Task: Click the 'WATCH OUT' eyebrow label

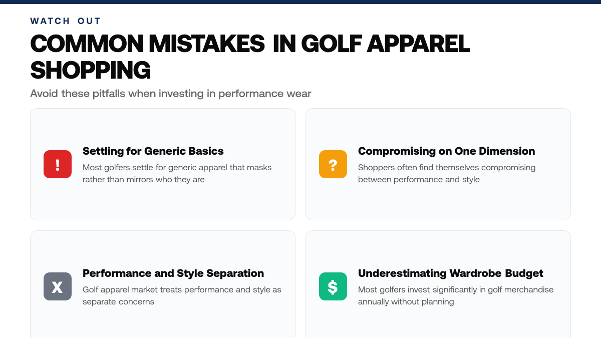Action: [66, 21]
